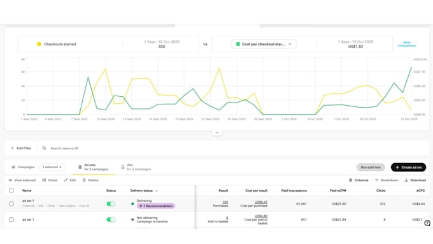This screenshot has height=244, width=433.
Task: Click Copy ID link under ad set 1
Action: [84, 206]
